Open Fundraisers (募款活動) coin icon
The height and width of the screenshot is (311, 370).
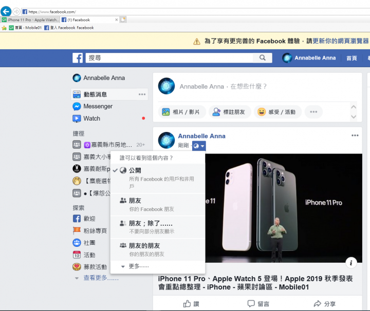77,267
